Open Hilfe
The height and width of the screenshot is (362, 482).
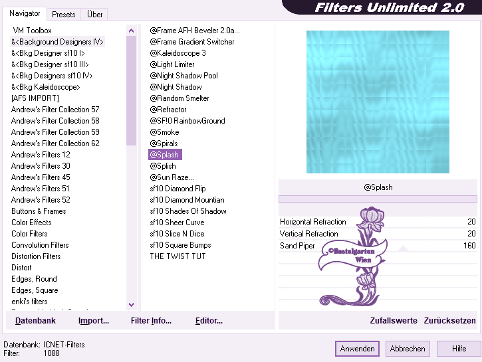(x=459, y=349)
